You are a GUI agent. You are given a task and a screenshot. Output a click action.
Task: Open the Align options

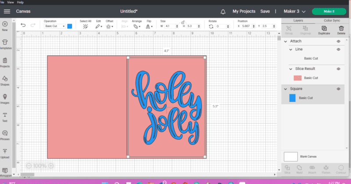pos(125,26)
